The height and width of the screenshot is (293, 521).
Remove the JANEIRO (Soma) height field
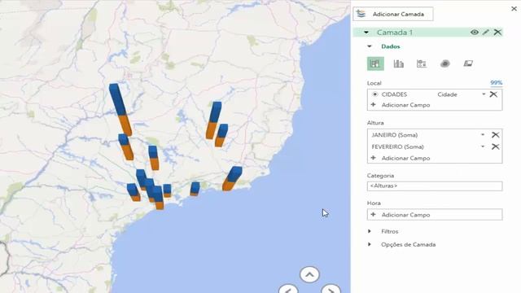click(x=495, y=134)
